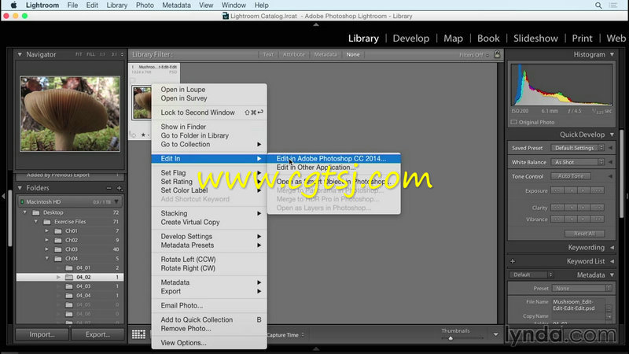Open Spotlight search in the menu bar
The width and height of the screenshot is (629, 354).
coord(598,6)
